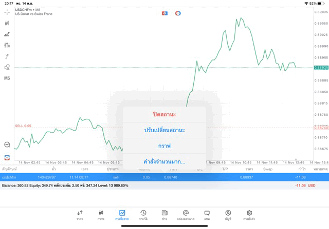Open the drawing objects shapes icon
The width and height of the screenshot is (329, 229).
[x=7, y=67]
